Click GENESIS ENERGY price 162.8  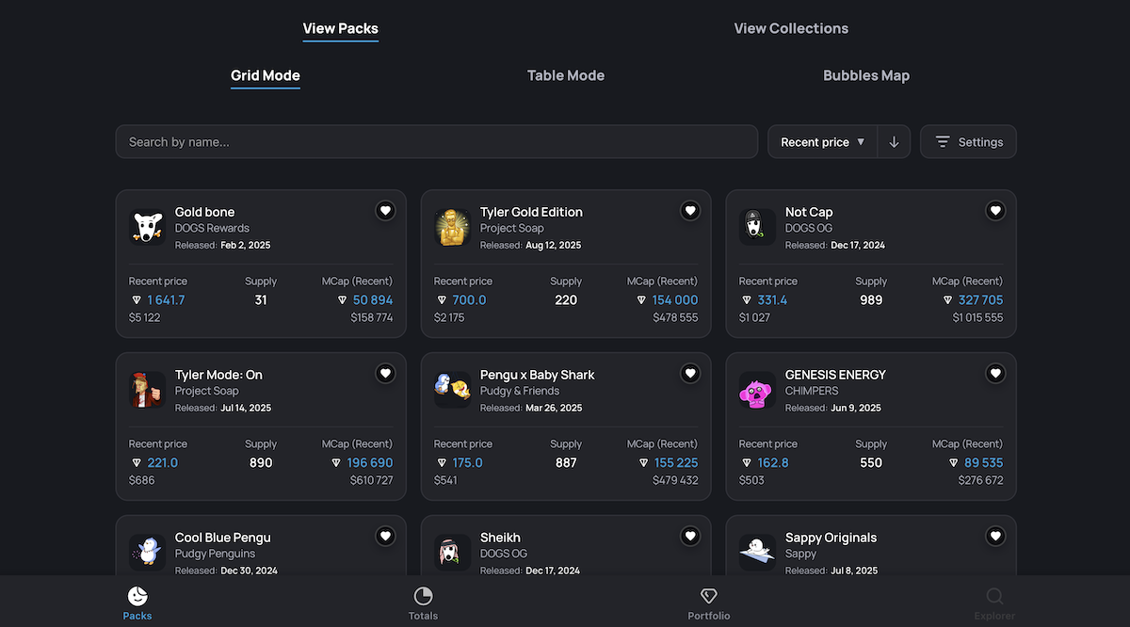coord(773,463)
